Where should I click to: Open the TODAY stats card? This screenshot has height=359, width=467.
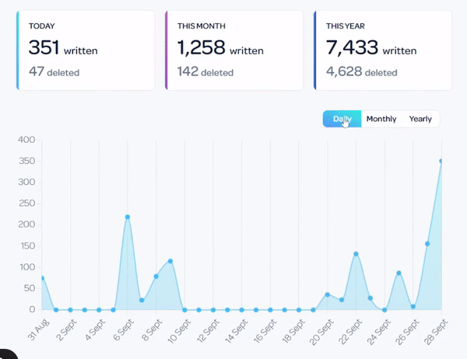(x=86, y=51)
